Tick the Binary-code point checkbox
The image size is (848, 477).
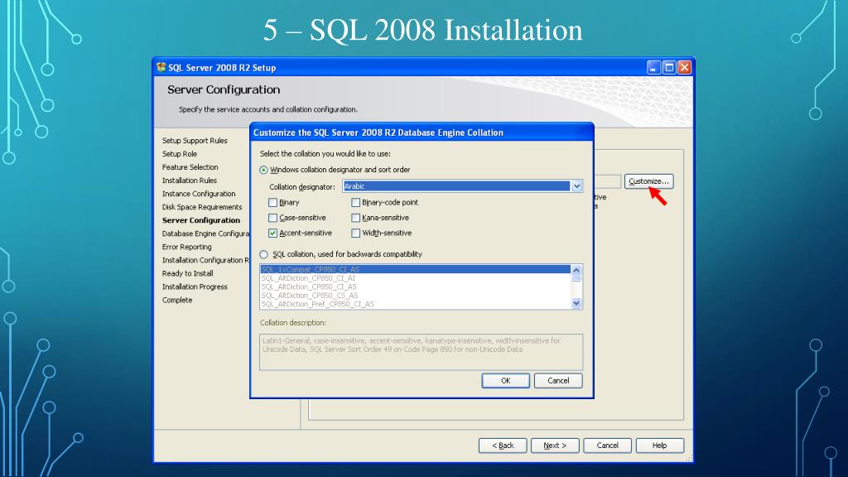point(355,202)
